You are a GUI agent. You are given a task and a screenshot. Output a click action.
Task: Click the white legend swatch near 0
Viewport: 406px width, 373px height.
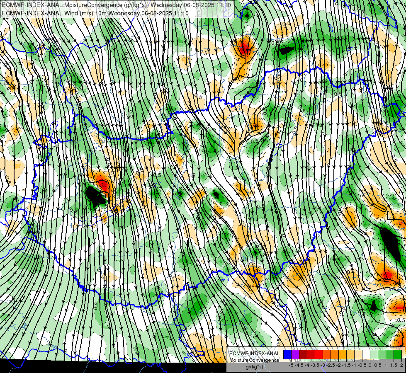[x=366, y=355]
